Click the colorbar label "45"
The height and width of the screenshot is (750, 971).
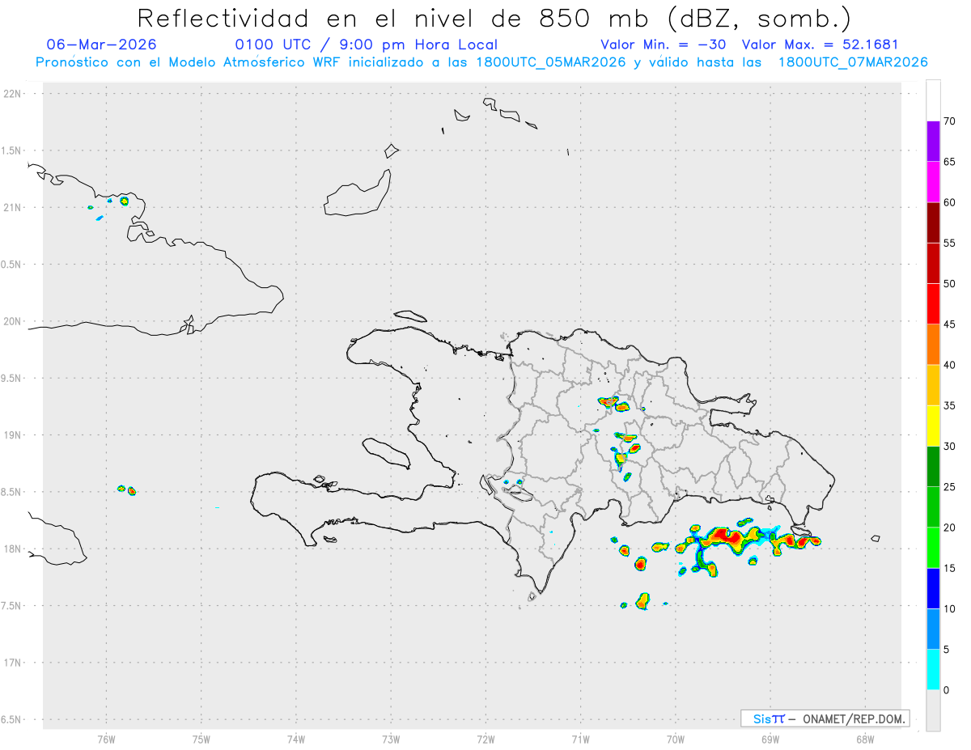click(x=950, y=324)
